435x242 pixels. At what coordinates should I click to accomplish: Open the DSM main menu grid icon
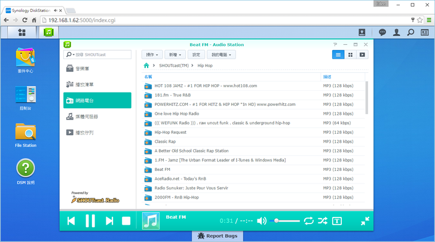[x=22, y=32]
